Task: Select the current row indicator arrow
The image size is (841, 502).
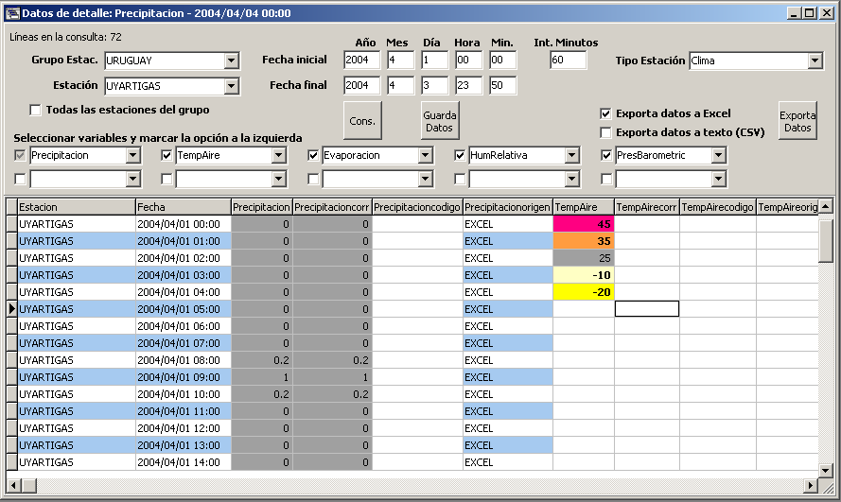Action: [11, 309]
